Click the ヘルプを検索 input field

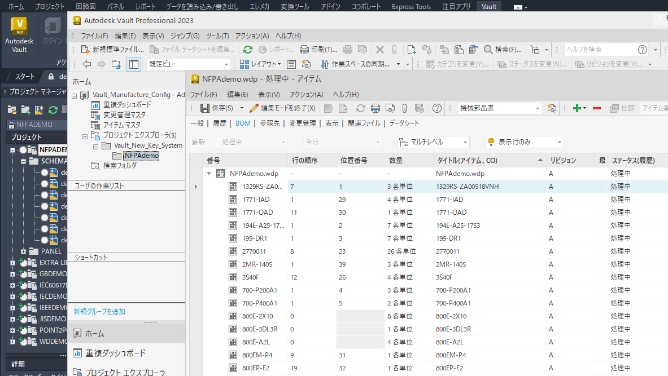[600, 50]
